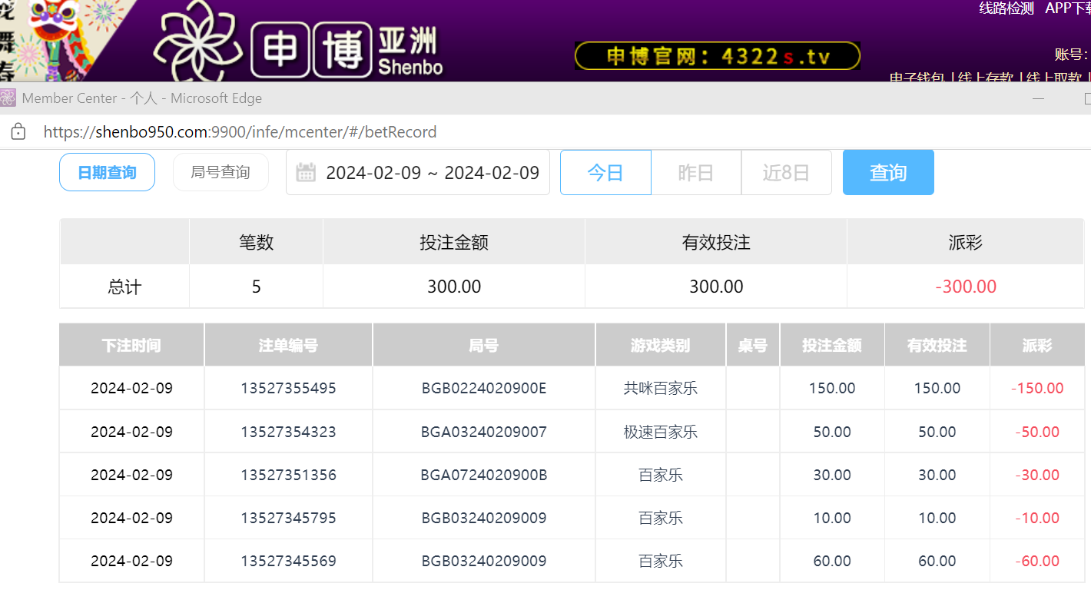Click the lock icon in address bar
The image size is (1091, 590).
[x=18, y=132]
